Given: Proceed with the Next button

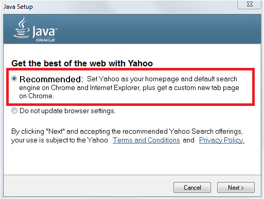Looking at the screenshot, I should 236,188.
